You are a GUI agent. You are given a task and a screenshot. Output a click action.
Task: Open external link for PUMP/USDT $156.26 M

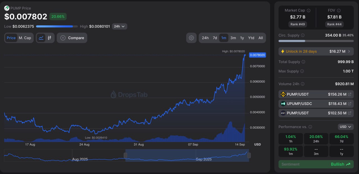pos(349,94)
